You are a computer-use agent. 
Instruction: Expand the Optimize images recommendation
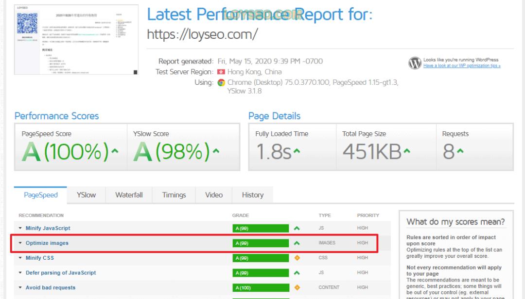47,243
